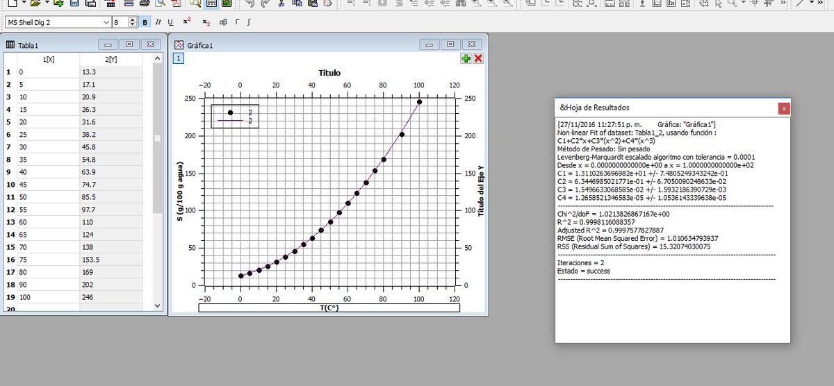834x386 pixels.
Task: Insert lowercase Greek letters αβ
Action: pos(223,22)
